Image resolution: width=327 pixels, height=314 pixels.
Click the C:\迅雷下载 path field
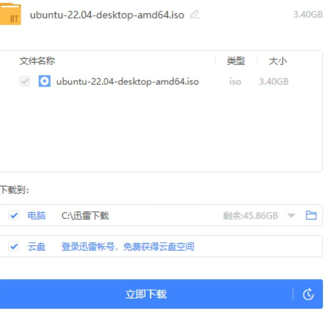(85, 215)
